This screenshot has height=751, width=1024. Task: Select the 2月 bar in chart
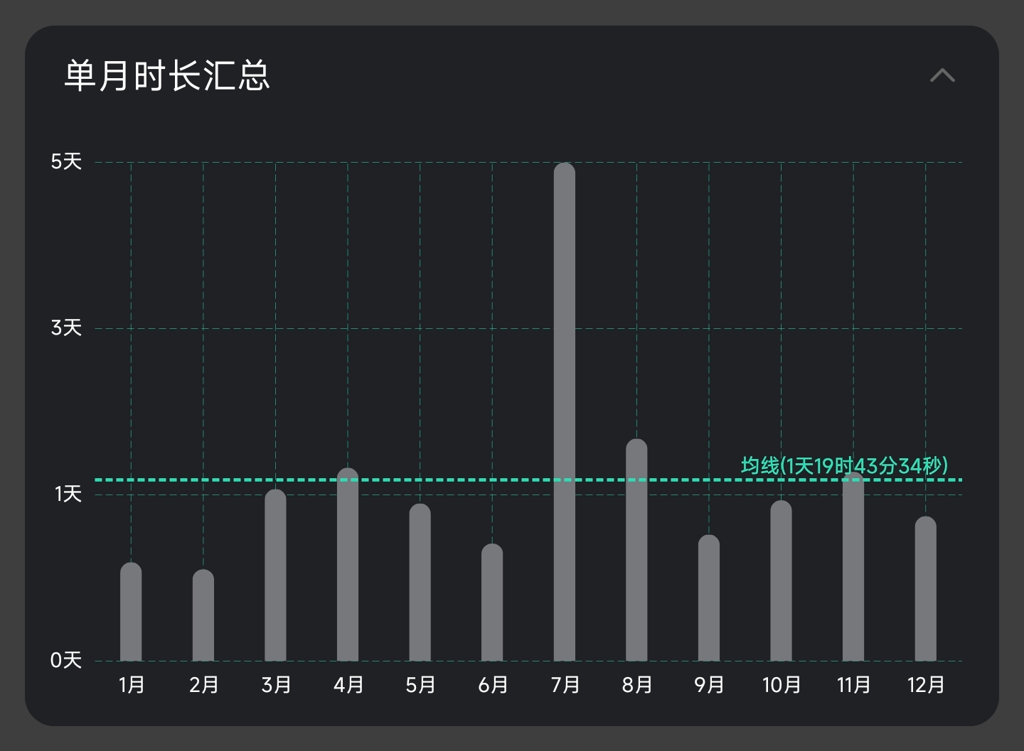[x=203, y=616]
